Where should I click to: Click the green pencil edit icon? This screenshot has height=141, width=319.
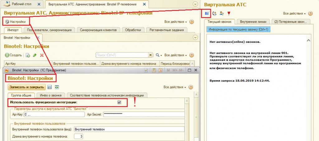pyautogui.click(x=35, y=55)
